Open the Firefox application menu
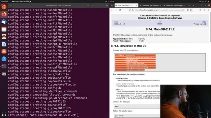 click(x=208, y=10)
